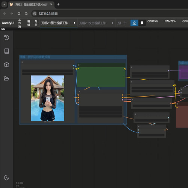
Task: Expand the browser tab search dropdown
Action: click(x=4, y=5)
